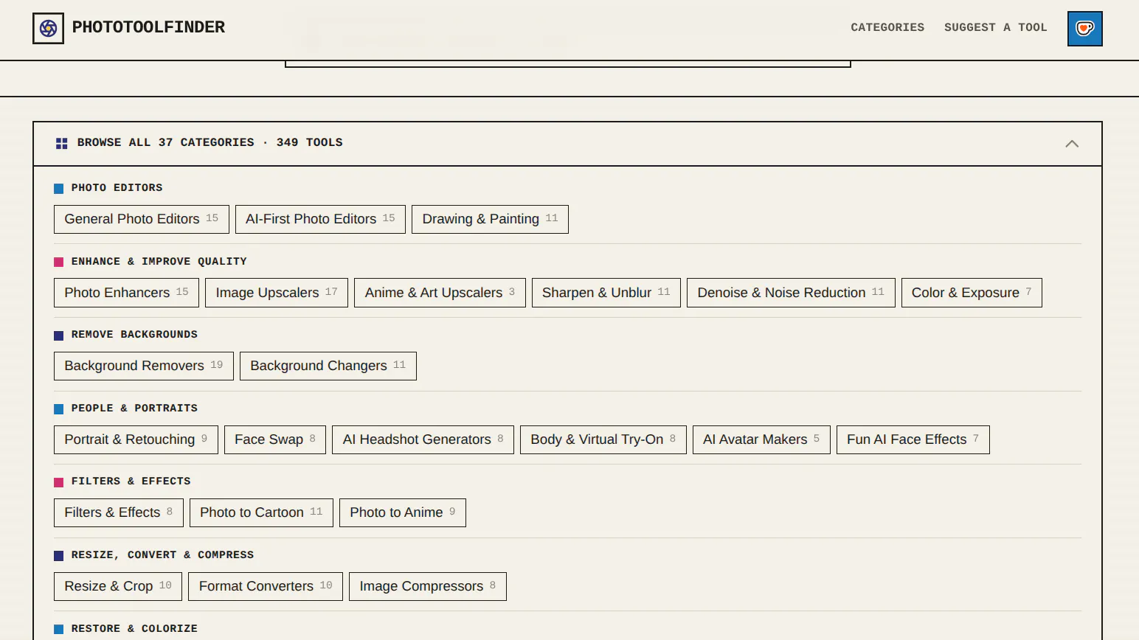Click the Restore & Colorize section heading
The height and width of the screenshot is (640, 1139).
134,629
